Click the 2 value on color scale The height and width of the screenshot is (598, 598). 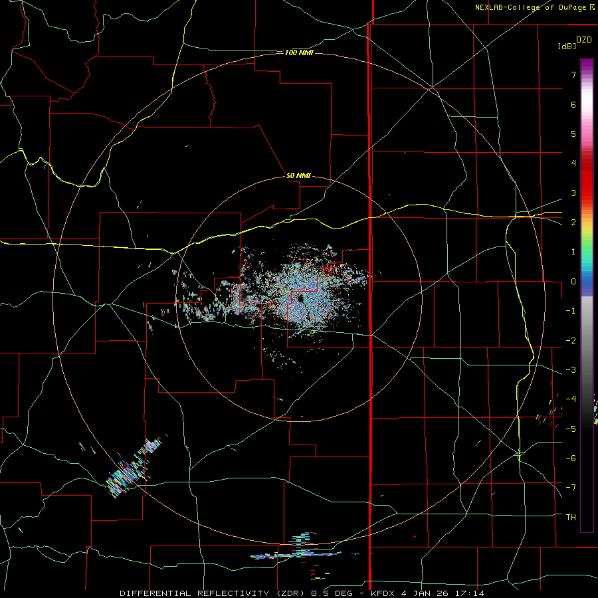[x=573, y=223]
